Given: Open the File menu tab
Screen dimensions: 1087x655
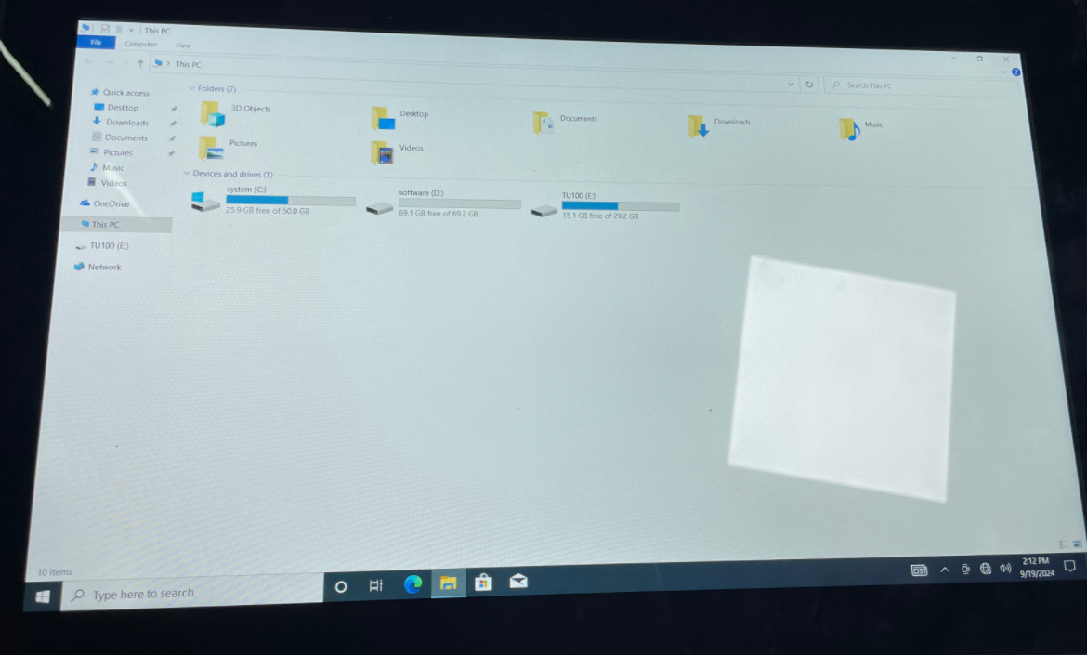Looking at the screenshot, I should [96, 43].
